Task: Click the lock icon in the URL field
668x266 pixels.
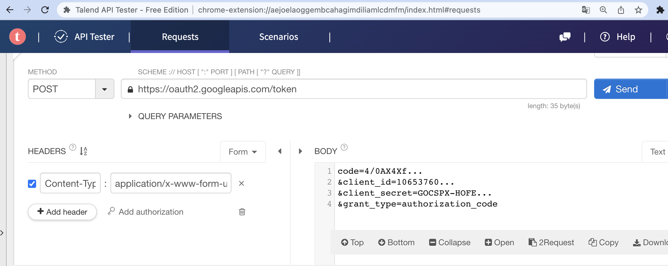Action: [x=130, y=89]
